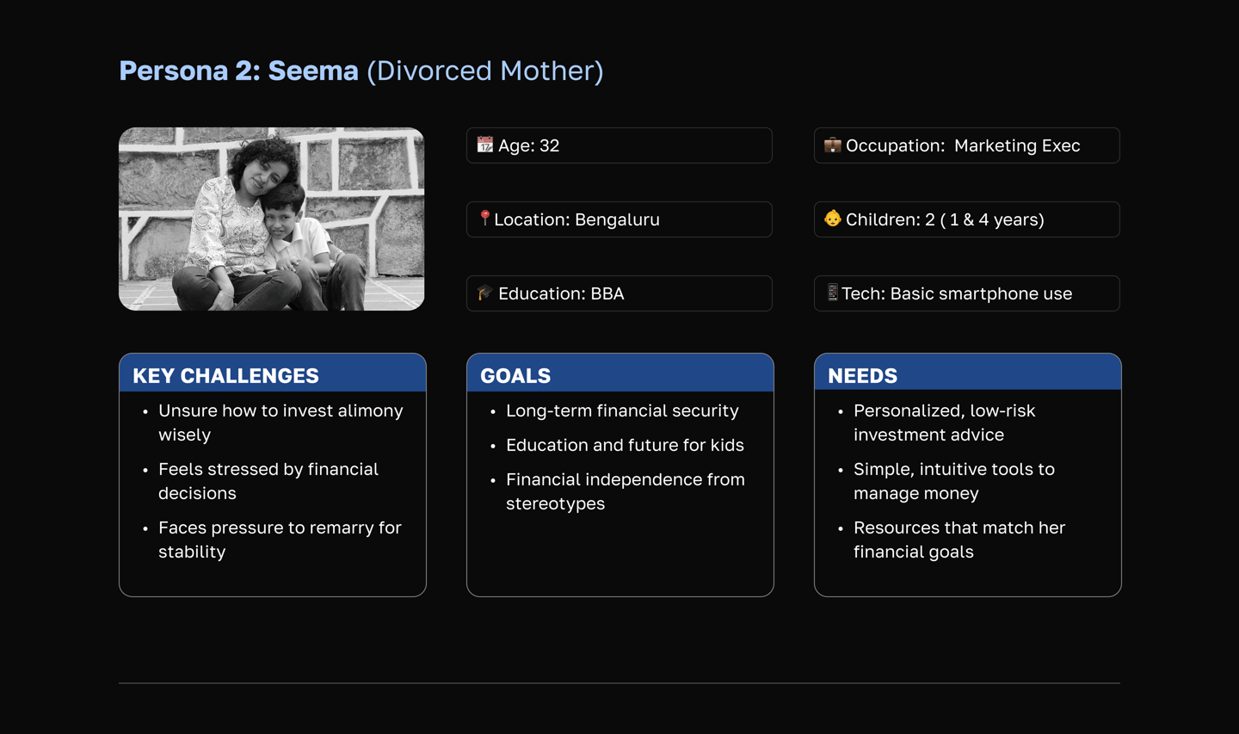Click the Location: Bengaluru field
The image size is (1239, 734).
click(x=619, y=219)
